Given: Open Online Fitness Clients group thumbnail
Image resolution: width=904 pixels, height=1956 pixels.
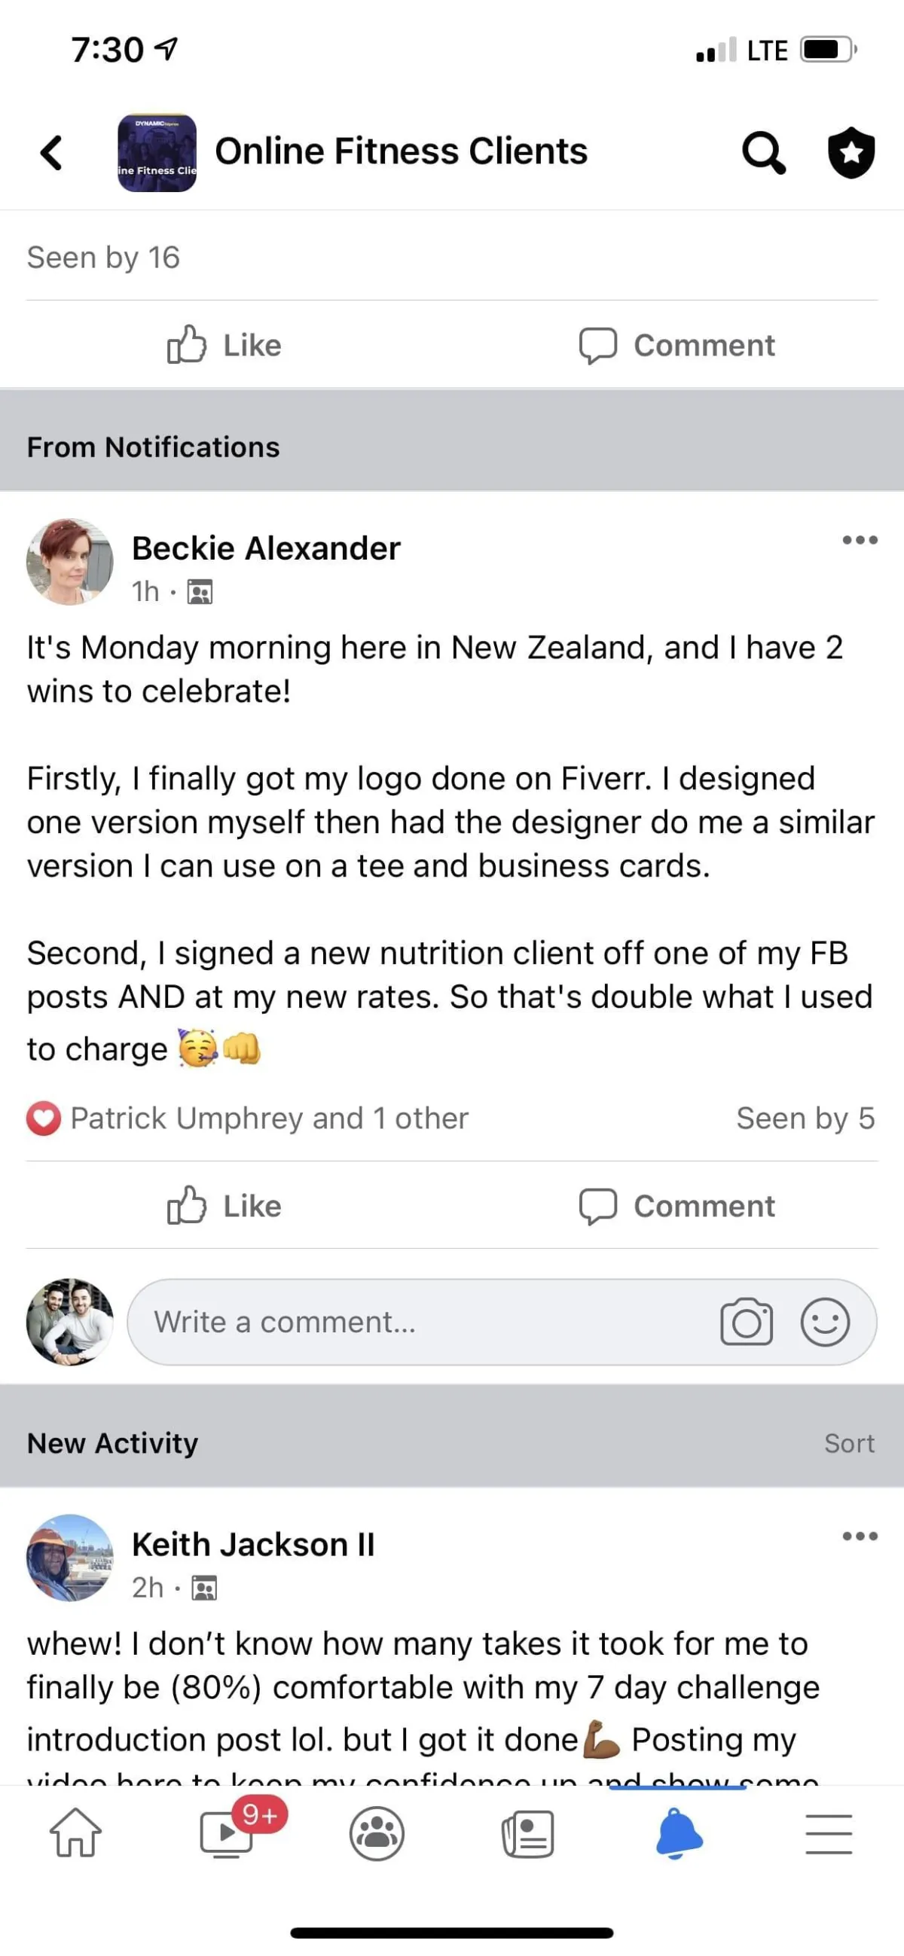Looking at the screenshot, I should click(157, 153).
